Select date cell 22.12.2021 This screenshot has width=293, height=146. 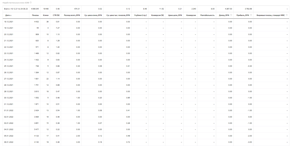[9, 47]
